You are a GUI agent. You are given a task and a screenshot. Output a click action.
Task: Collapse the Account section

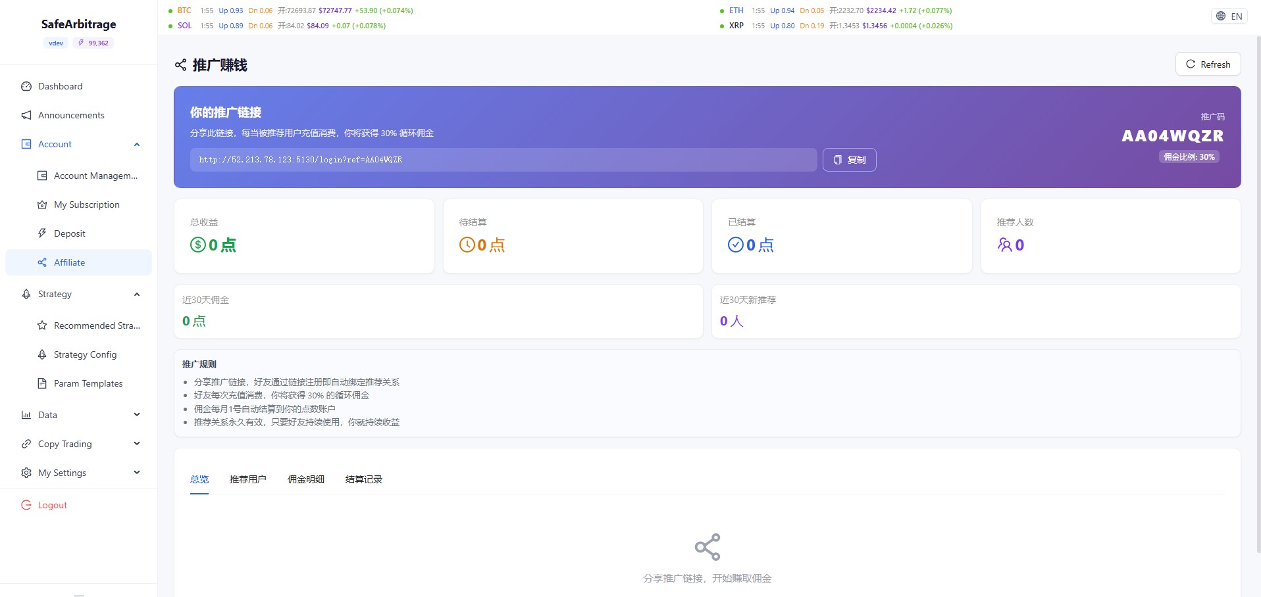click(136, 144)
